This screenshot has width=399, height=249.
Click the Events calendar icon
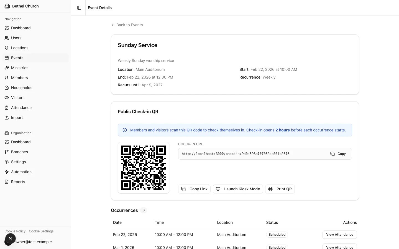coord(7,58)
